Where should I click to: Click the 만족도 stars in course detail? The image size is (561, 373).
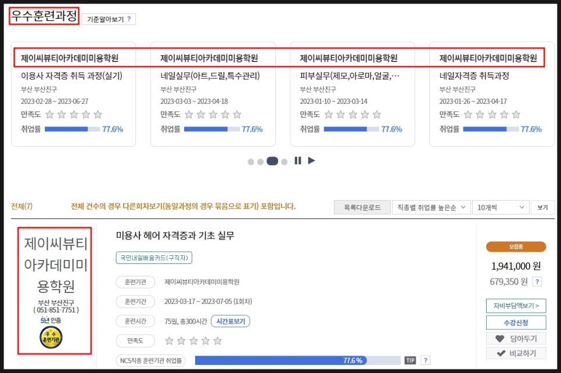[x=193, y=341]
